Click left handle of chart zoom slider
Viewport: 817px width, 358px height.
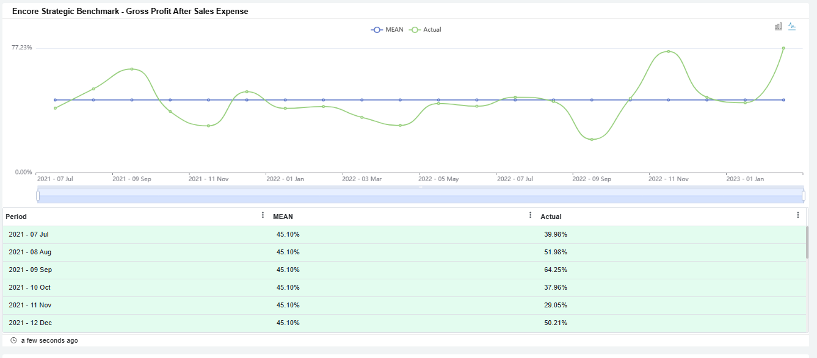(x=38, y=196)
